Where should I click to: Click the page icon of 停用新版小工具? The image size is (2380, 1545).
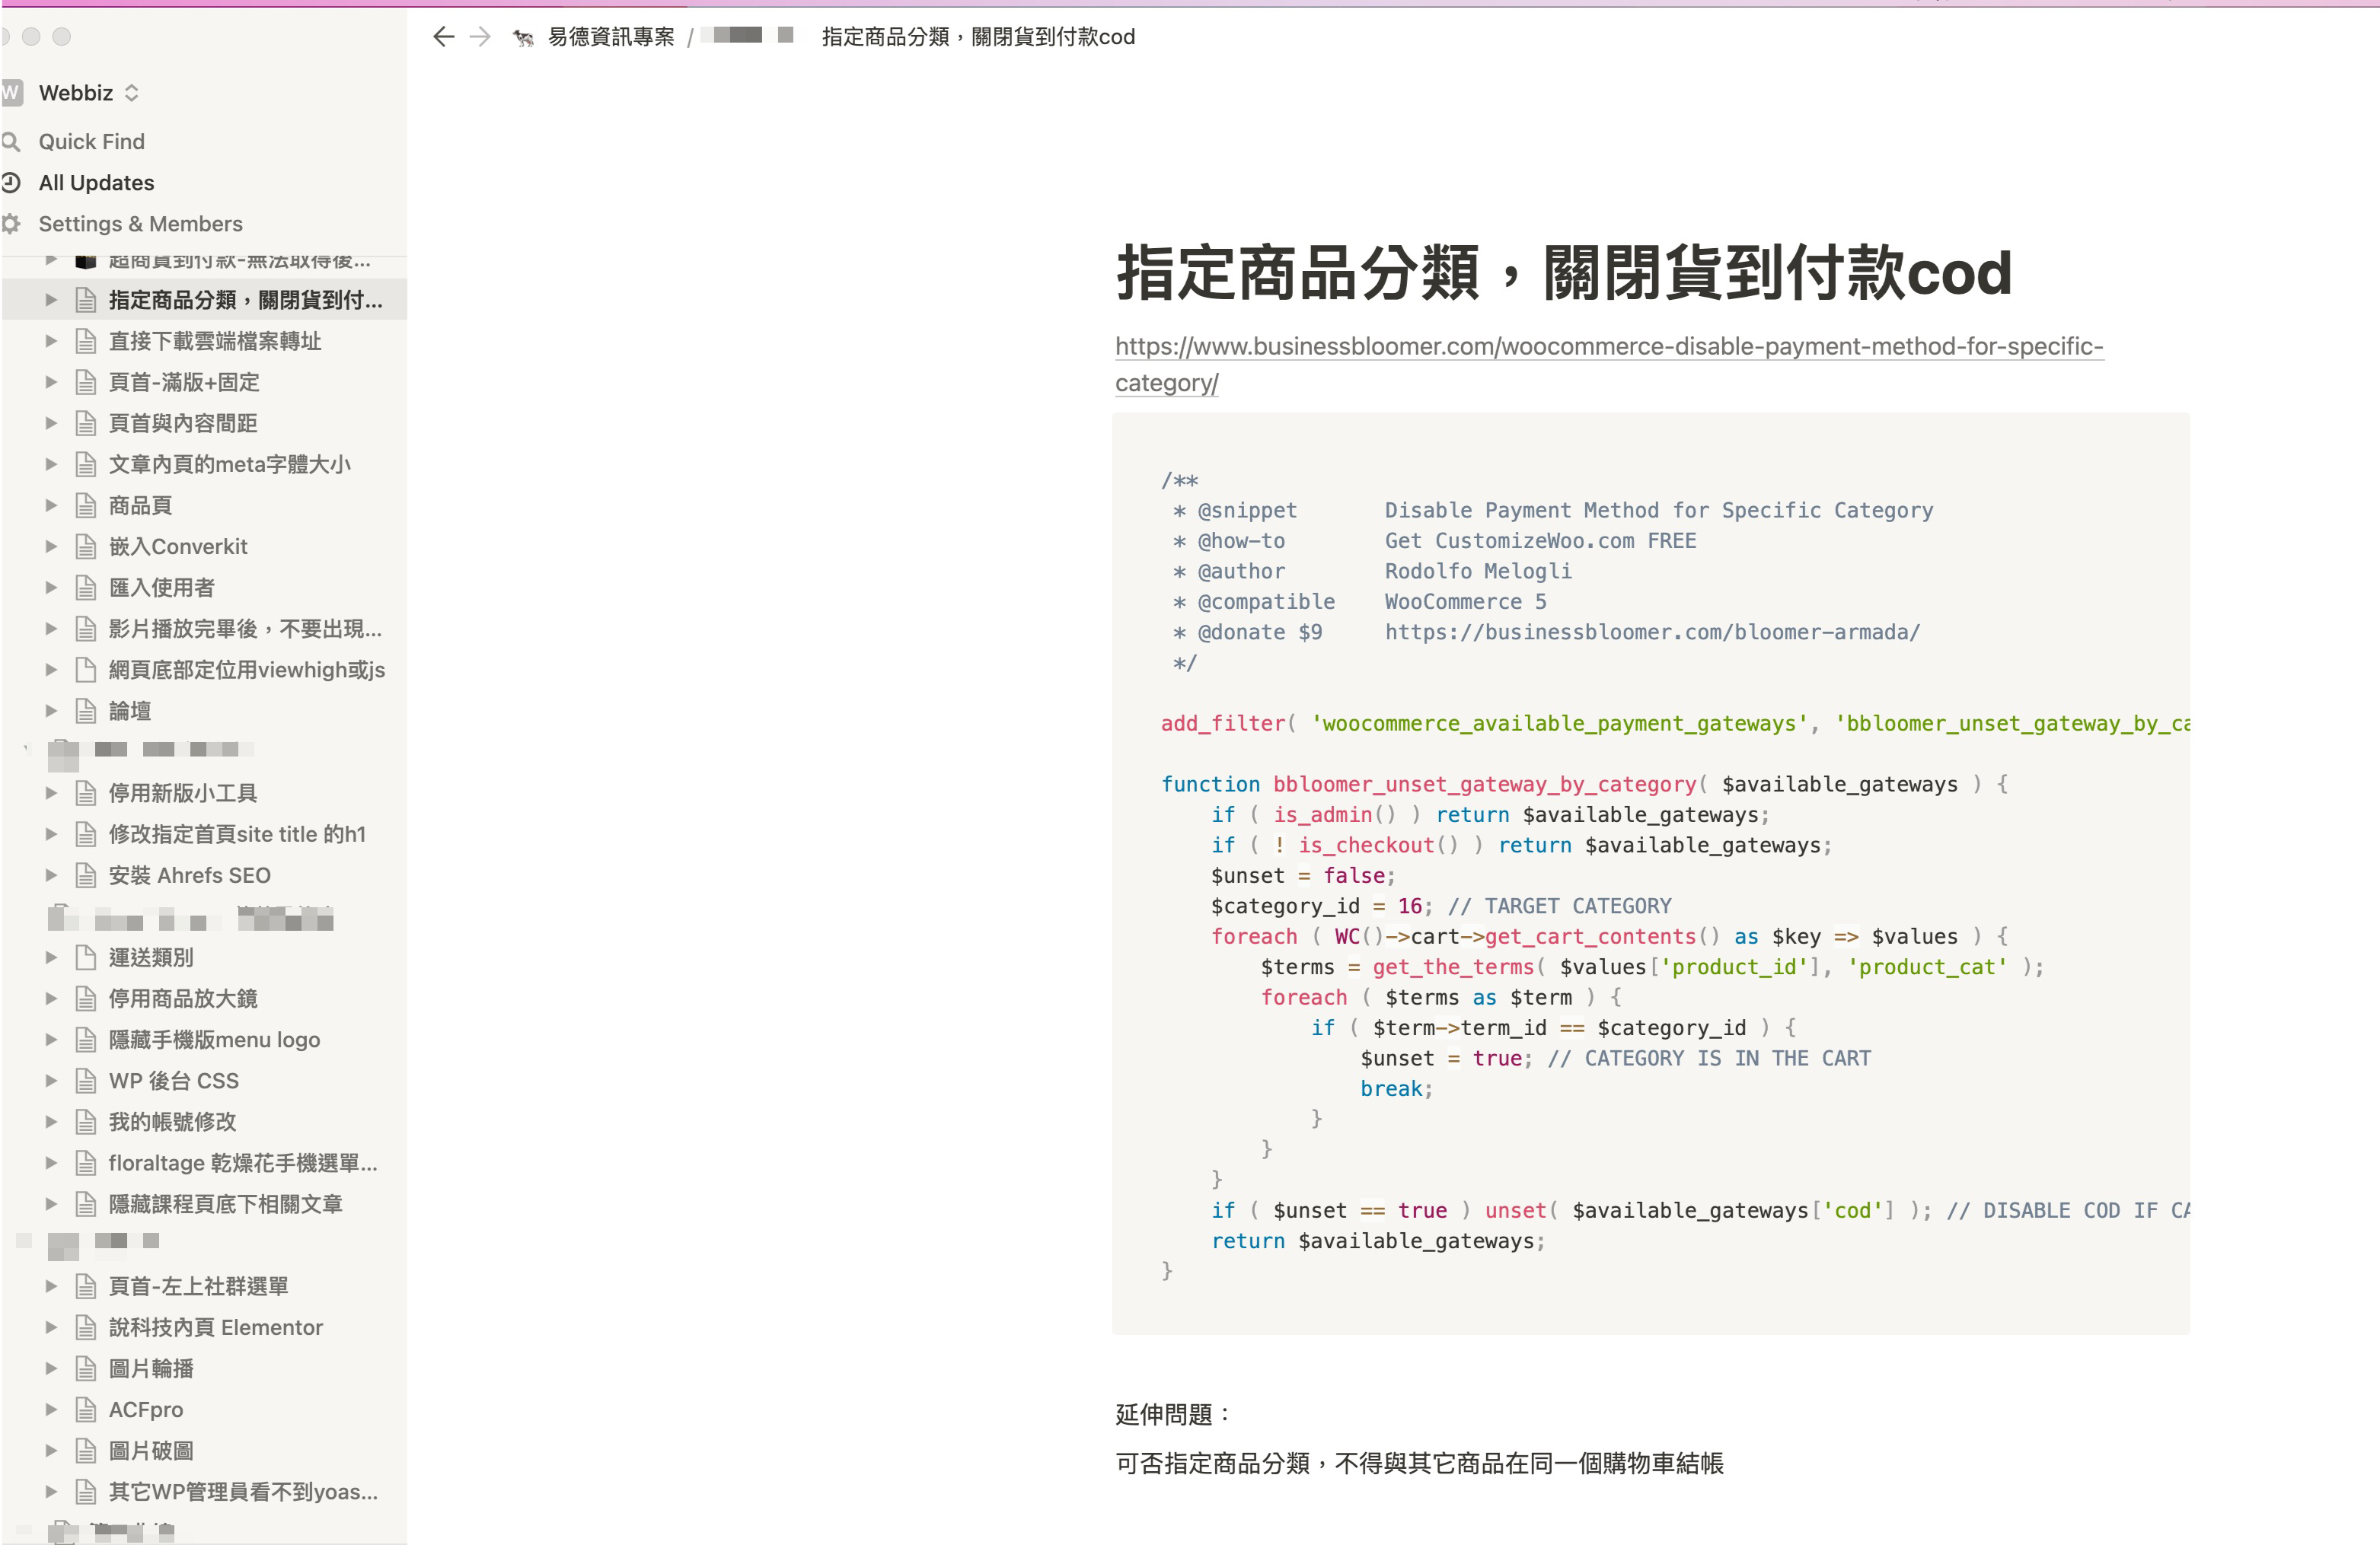pyautogui.click(x=86, y=794)
